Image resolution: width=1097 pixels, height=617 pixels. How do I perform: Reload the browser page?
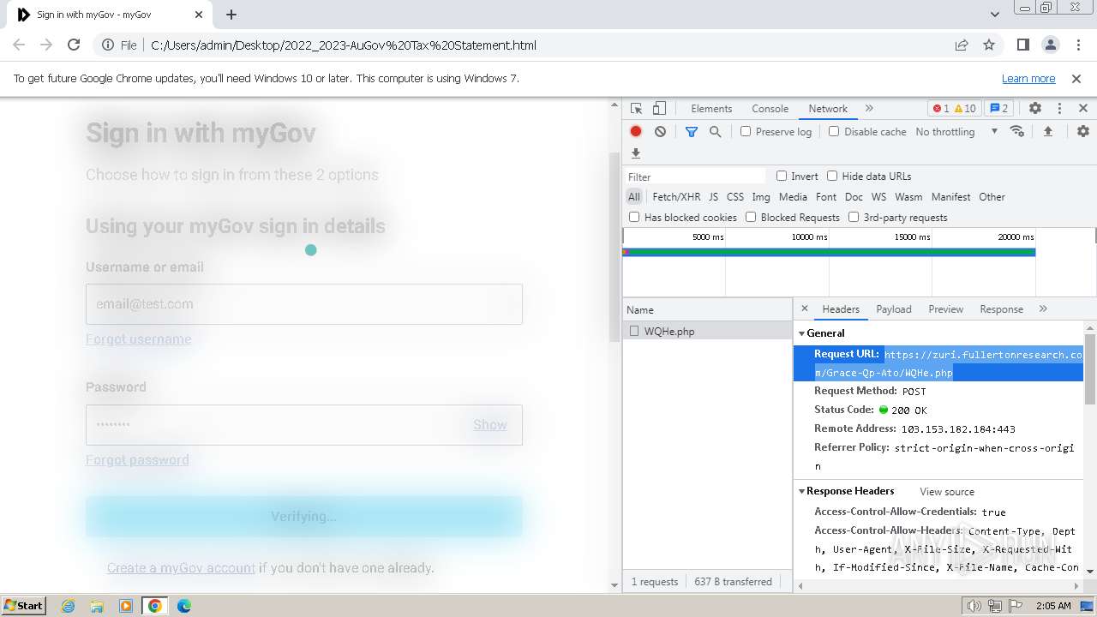(x=74, y=45)
